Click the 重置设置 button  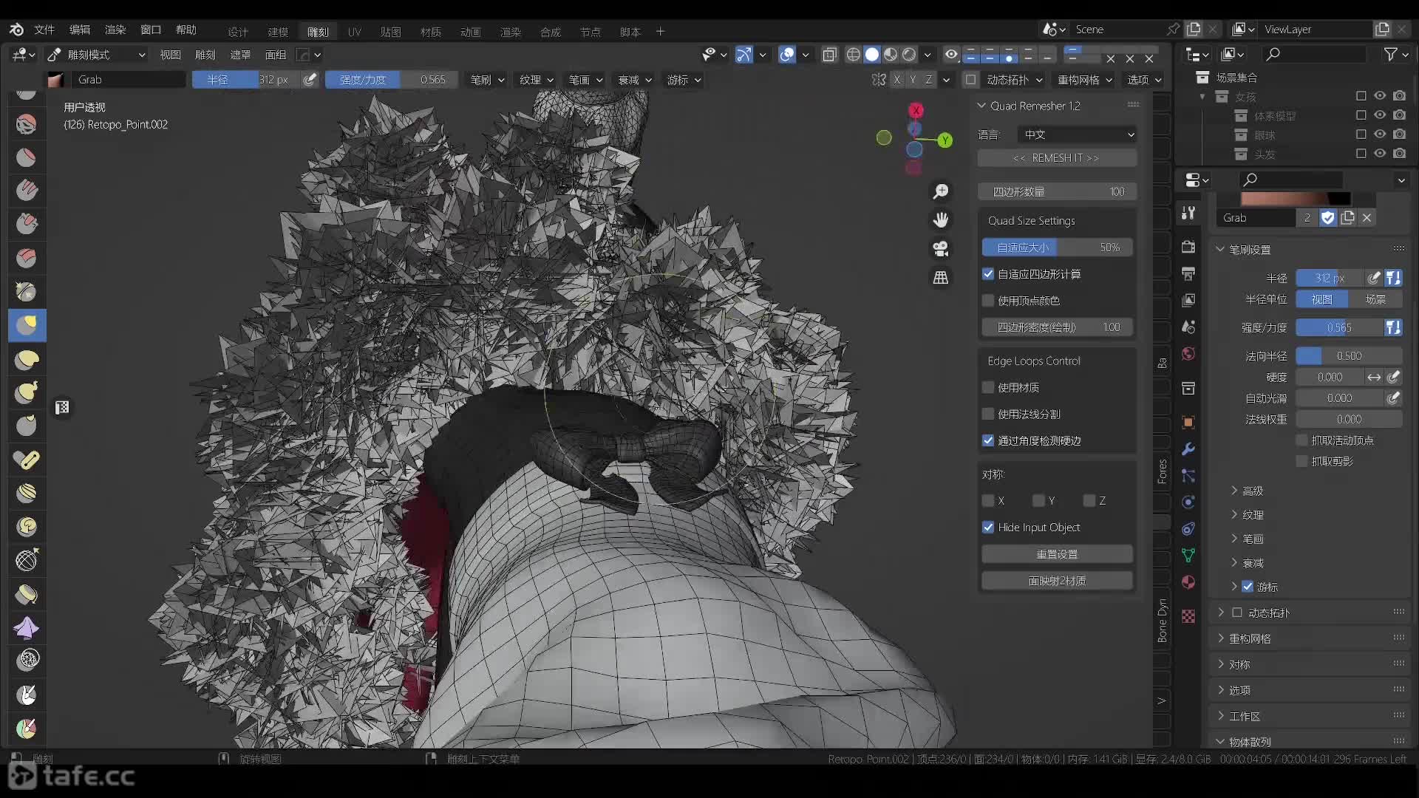pyautogui.click(x=1057, y=554)
